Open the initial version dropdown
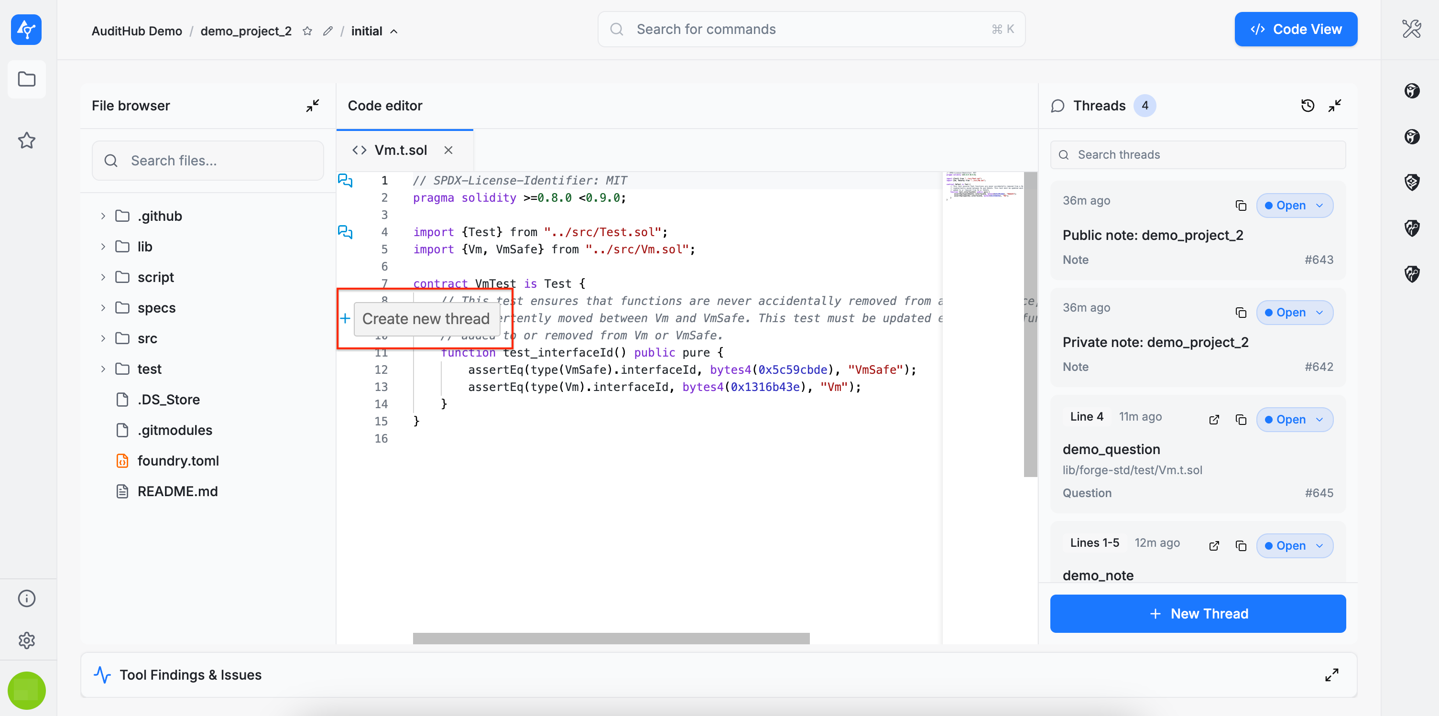 374,31
